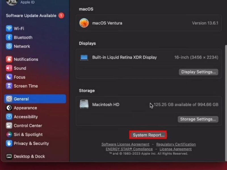This screenshot has width=227, height=170.
Task: Open Screen Time settings
Action: [35, 86]
